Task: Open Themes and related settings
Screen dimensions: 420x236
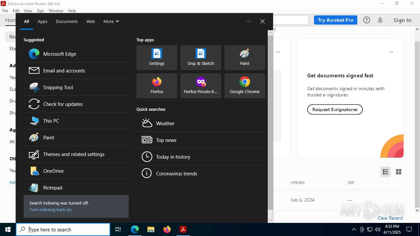Action: point(76,154)
